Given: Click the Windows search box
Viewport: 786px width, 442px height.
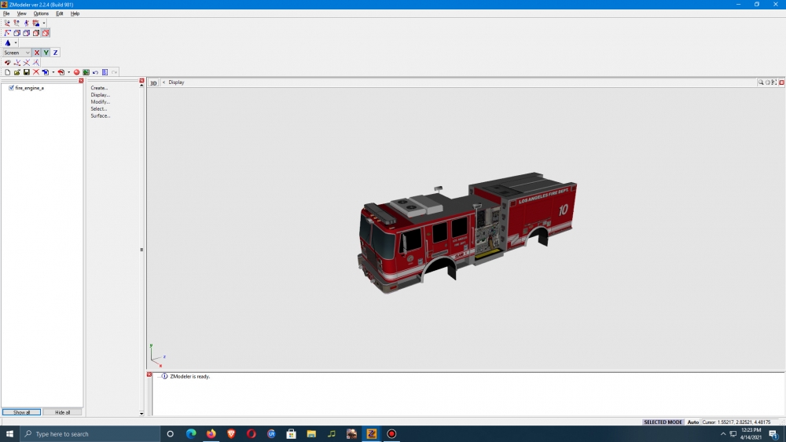Looking at the screenshot, I should pos(90,434).
